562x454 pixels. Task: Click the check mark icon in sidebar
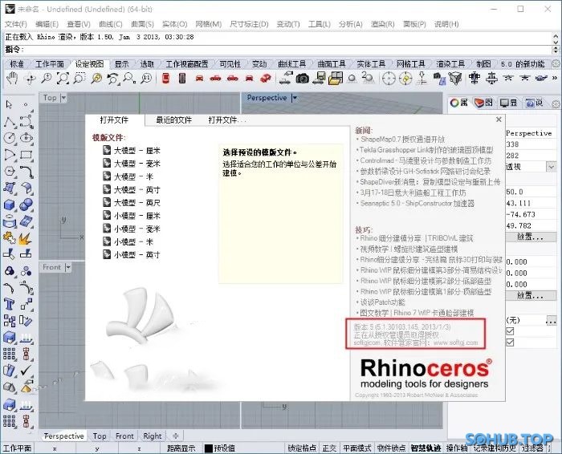(26, 371)
